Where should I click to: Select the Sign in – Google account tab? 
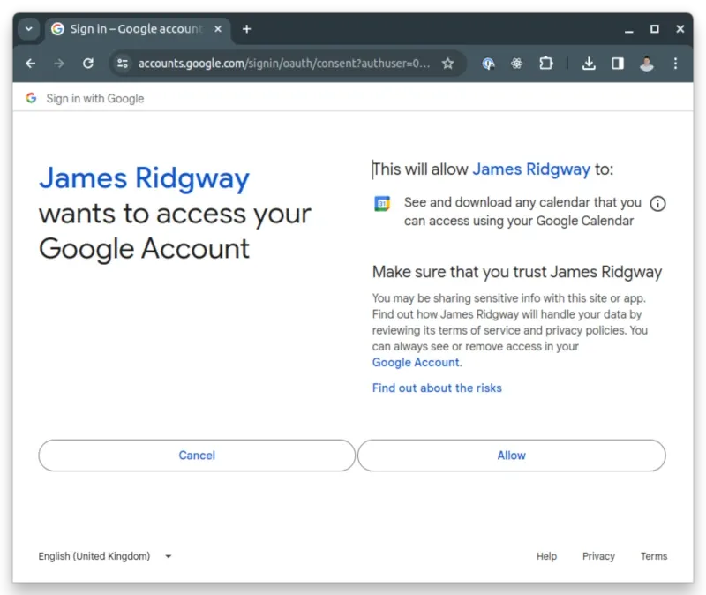(138, 29)
